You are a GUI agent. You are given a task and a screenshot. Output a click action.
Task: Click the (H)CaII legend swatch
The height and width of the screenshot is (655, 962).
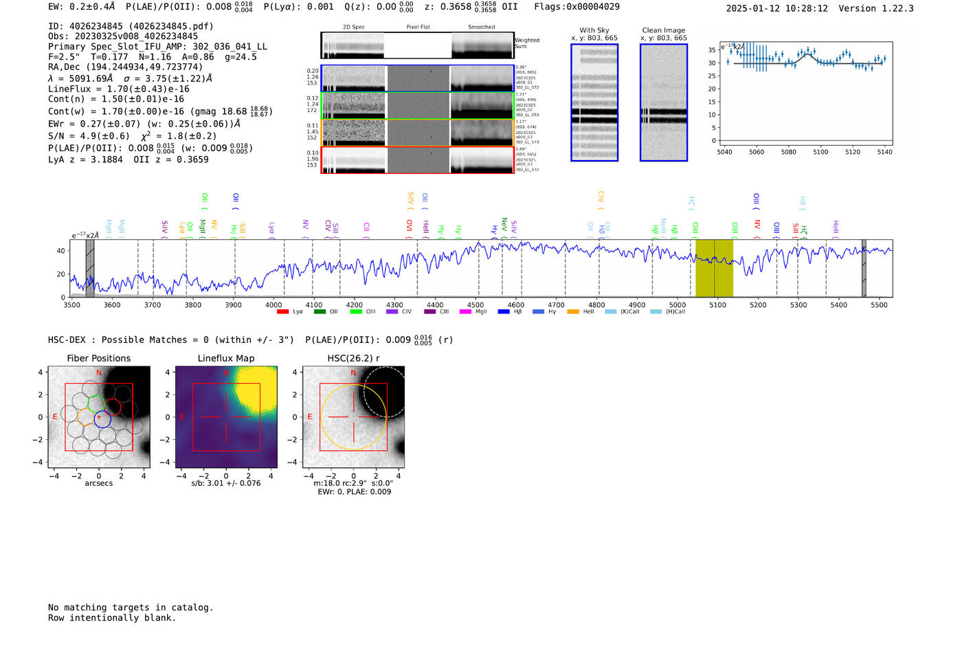(656, 312)
